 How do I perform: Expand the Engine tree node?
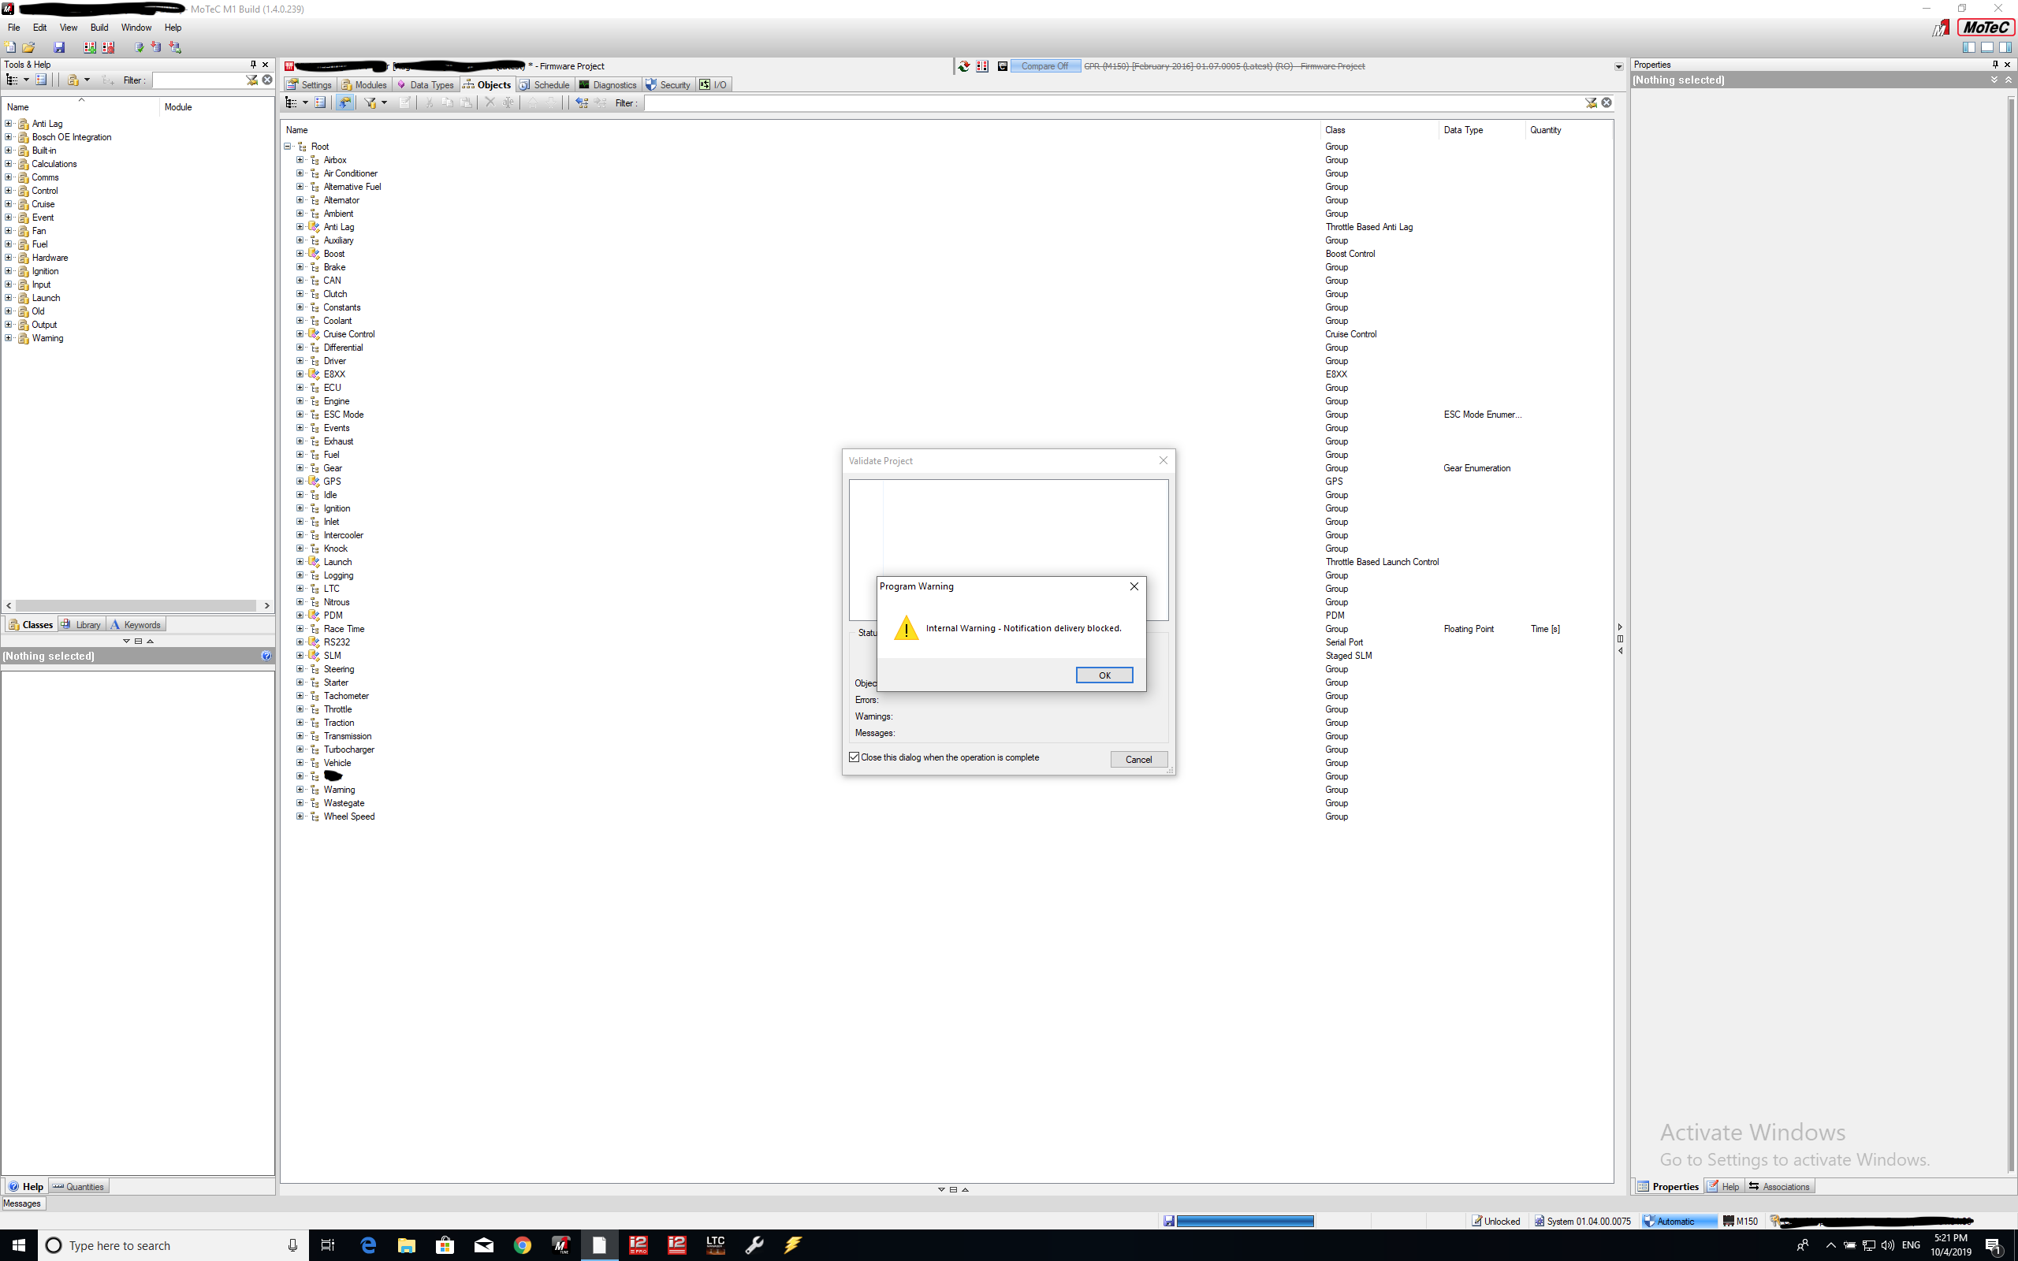tap(300, 401)
